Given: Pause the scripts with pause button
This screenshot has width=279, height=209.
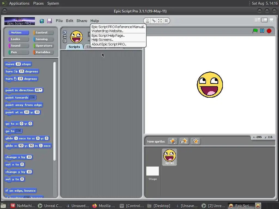Looking at the screenshot, I should click(x=262, y=31).
